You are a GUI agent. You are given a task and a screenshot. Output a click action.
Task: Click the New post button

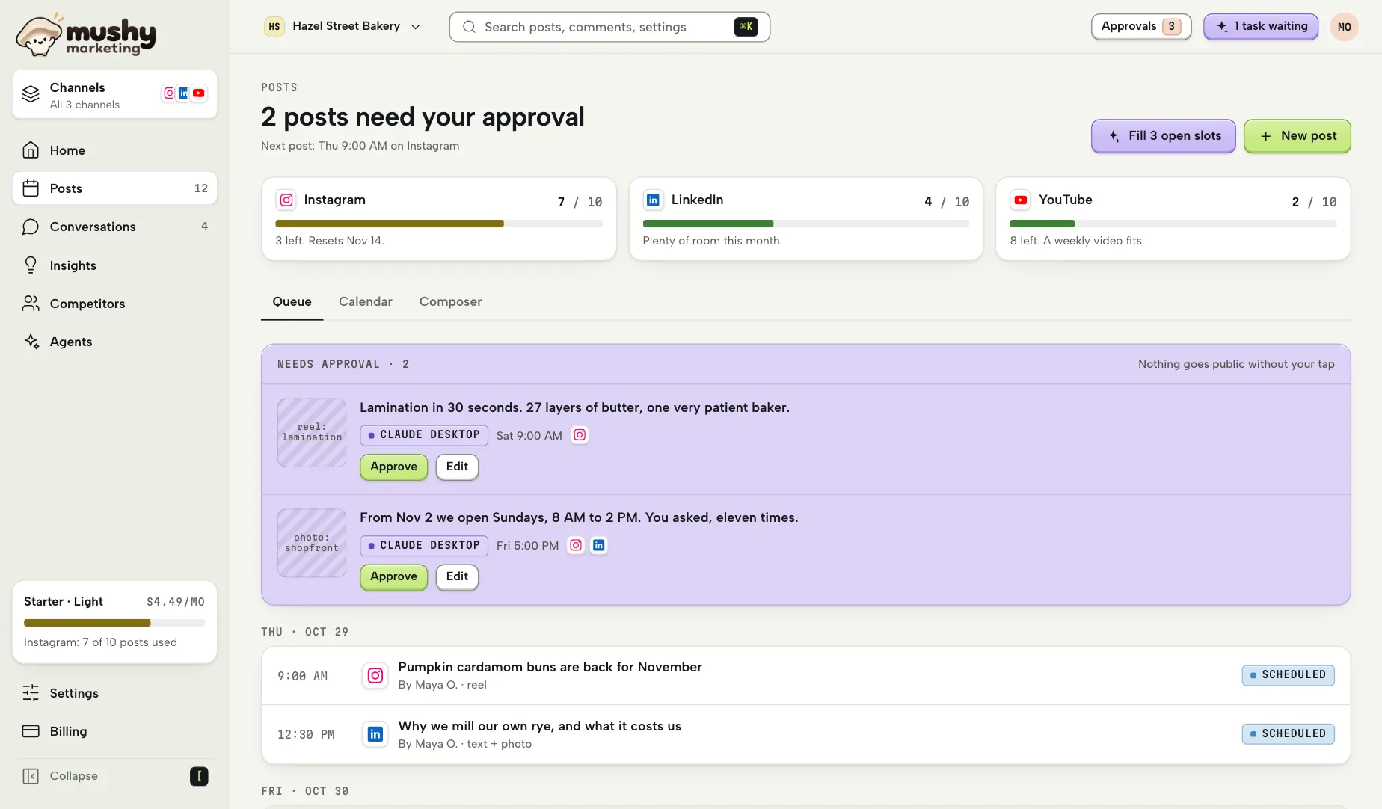point(1297,136)
